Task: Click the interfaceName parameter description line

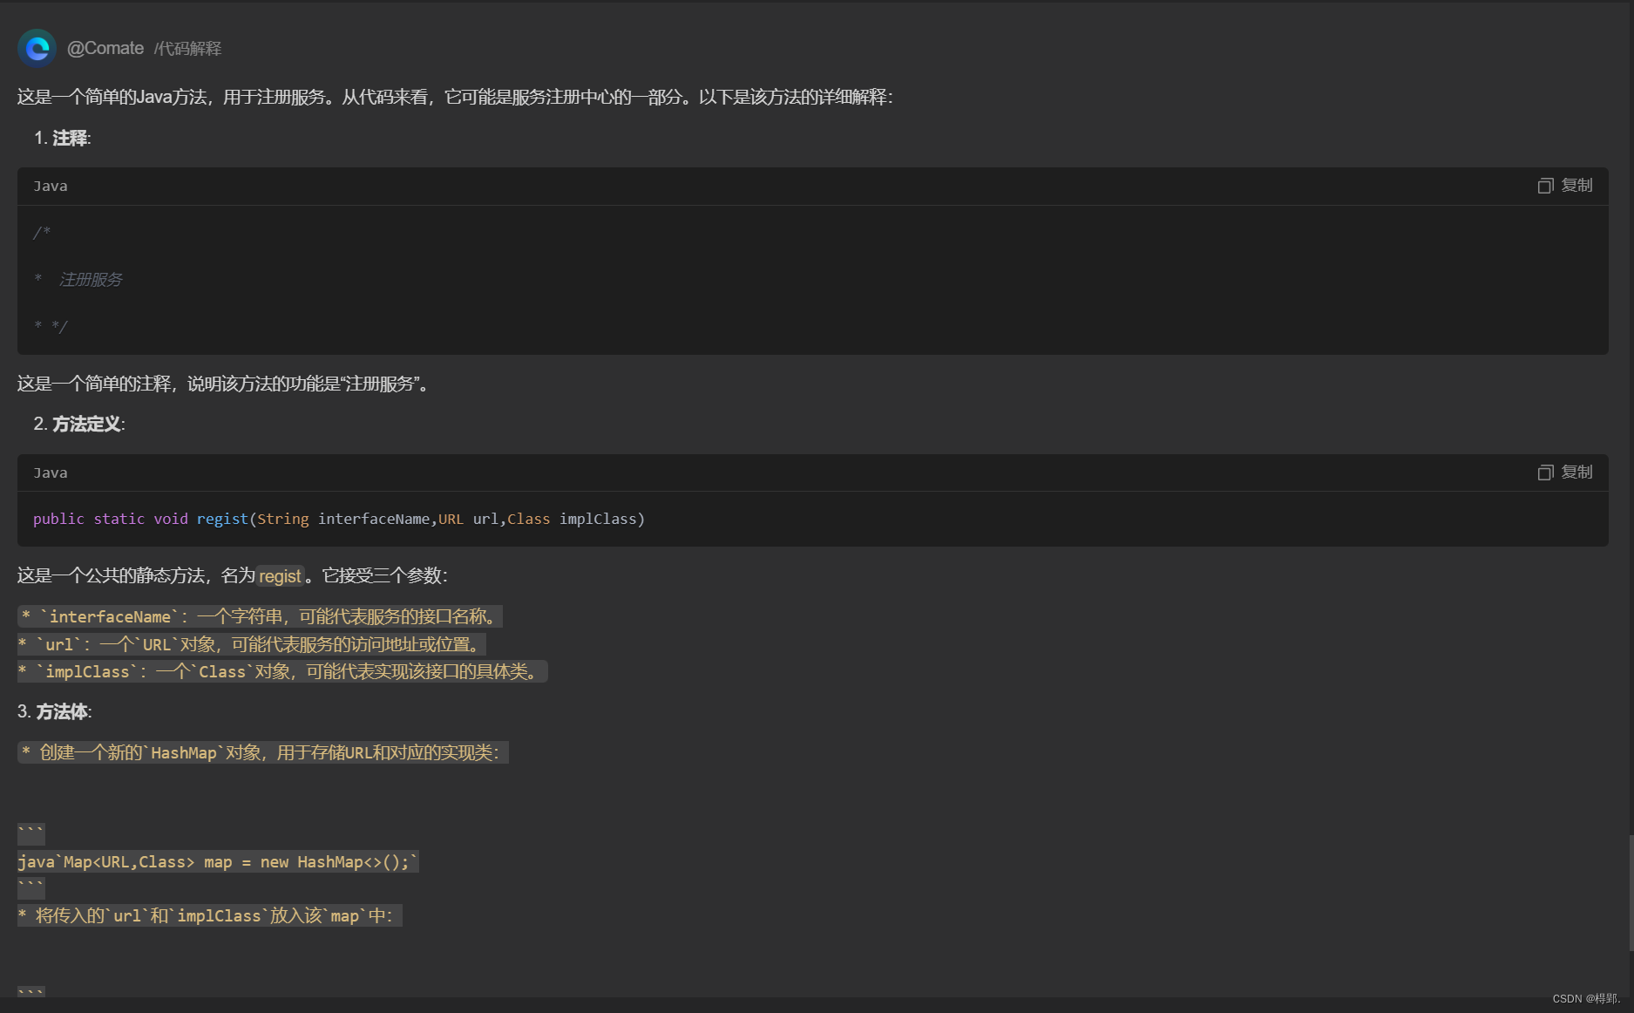Action: [x=260, y=617]
